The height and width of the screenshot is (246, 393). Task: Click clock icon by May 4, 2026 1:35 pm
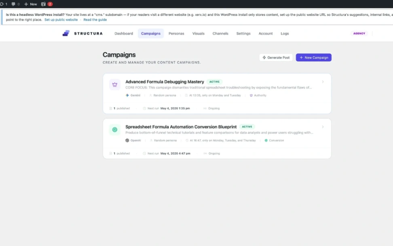click(x=144, y=108)
